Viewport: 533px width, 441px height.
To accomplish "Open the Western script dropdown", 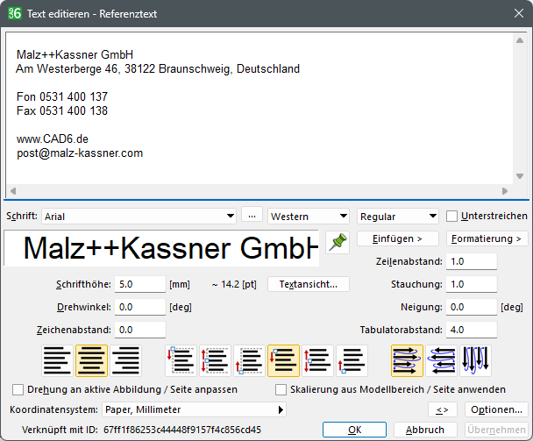I will click(x=309, y=217).
